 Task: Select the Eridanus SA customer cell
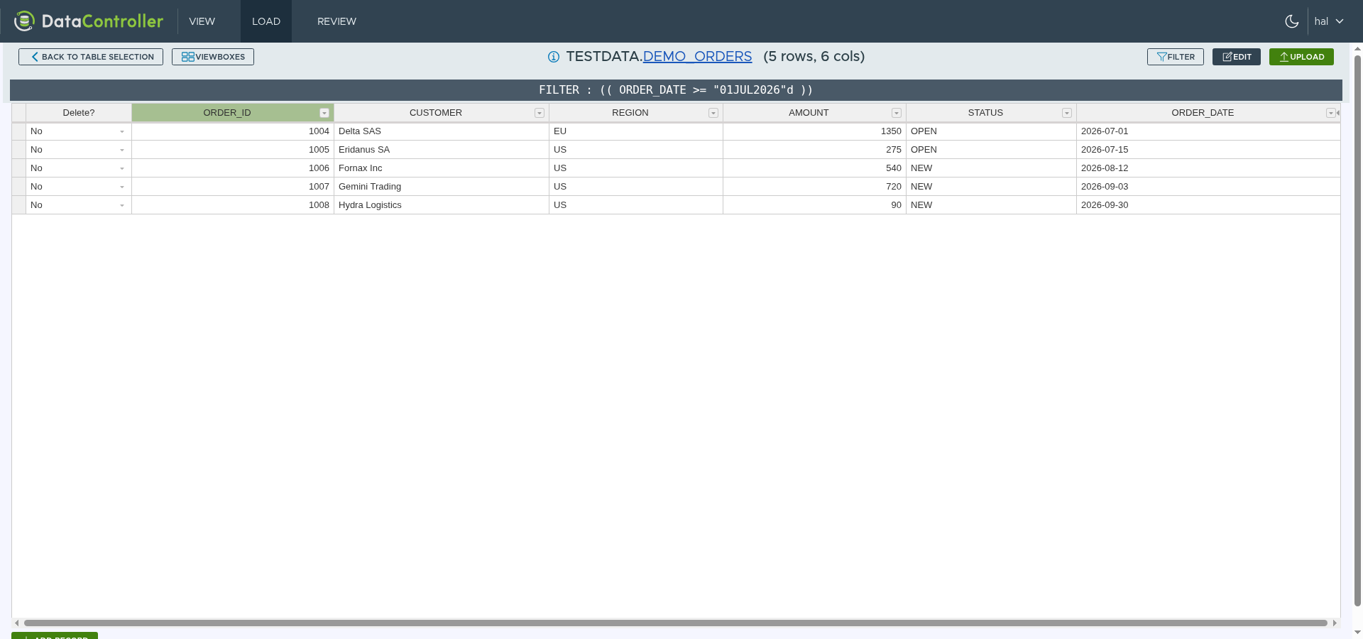[442, 150]
